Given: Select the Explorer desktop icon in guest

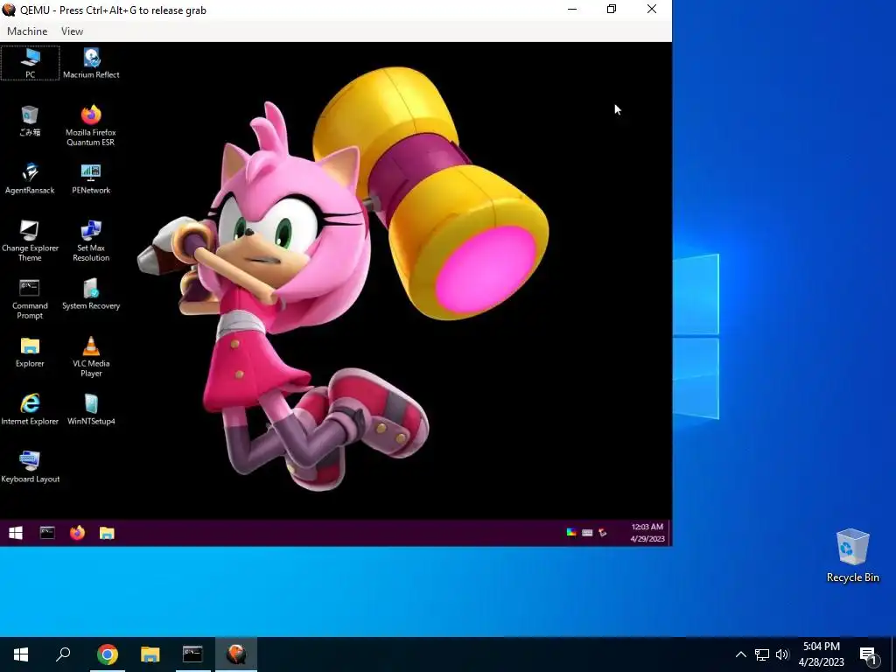Looking at the screenshot, I should point(30,353).
